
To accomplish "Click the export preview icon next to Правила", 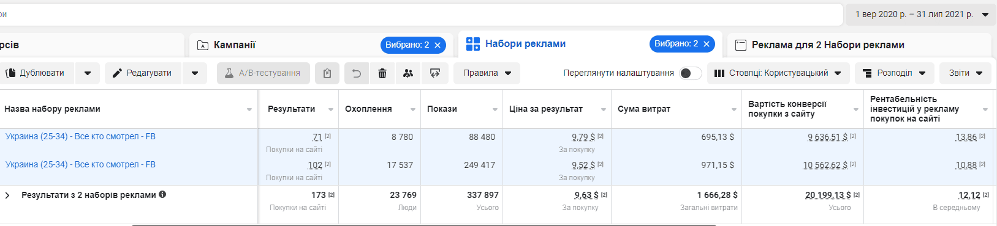I will [x=435, y=73].
